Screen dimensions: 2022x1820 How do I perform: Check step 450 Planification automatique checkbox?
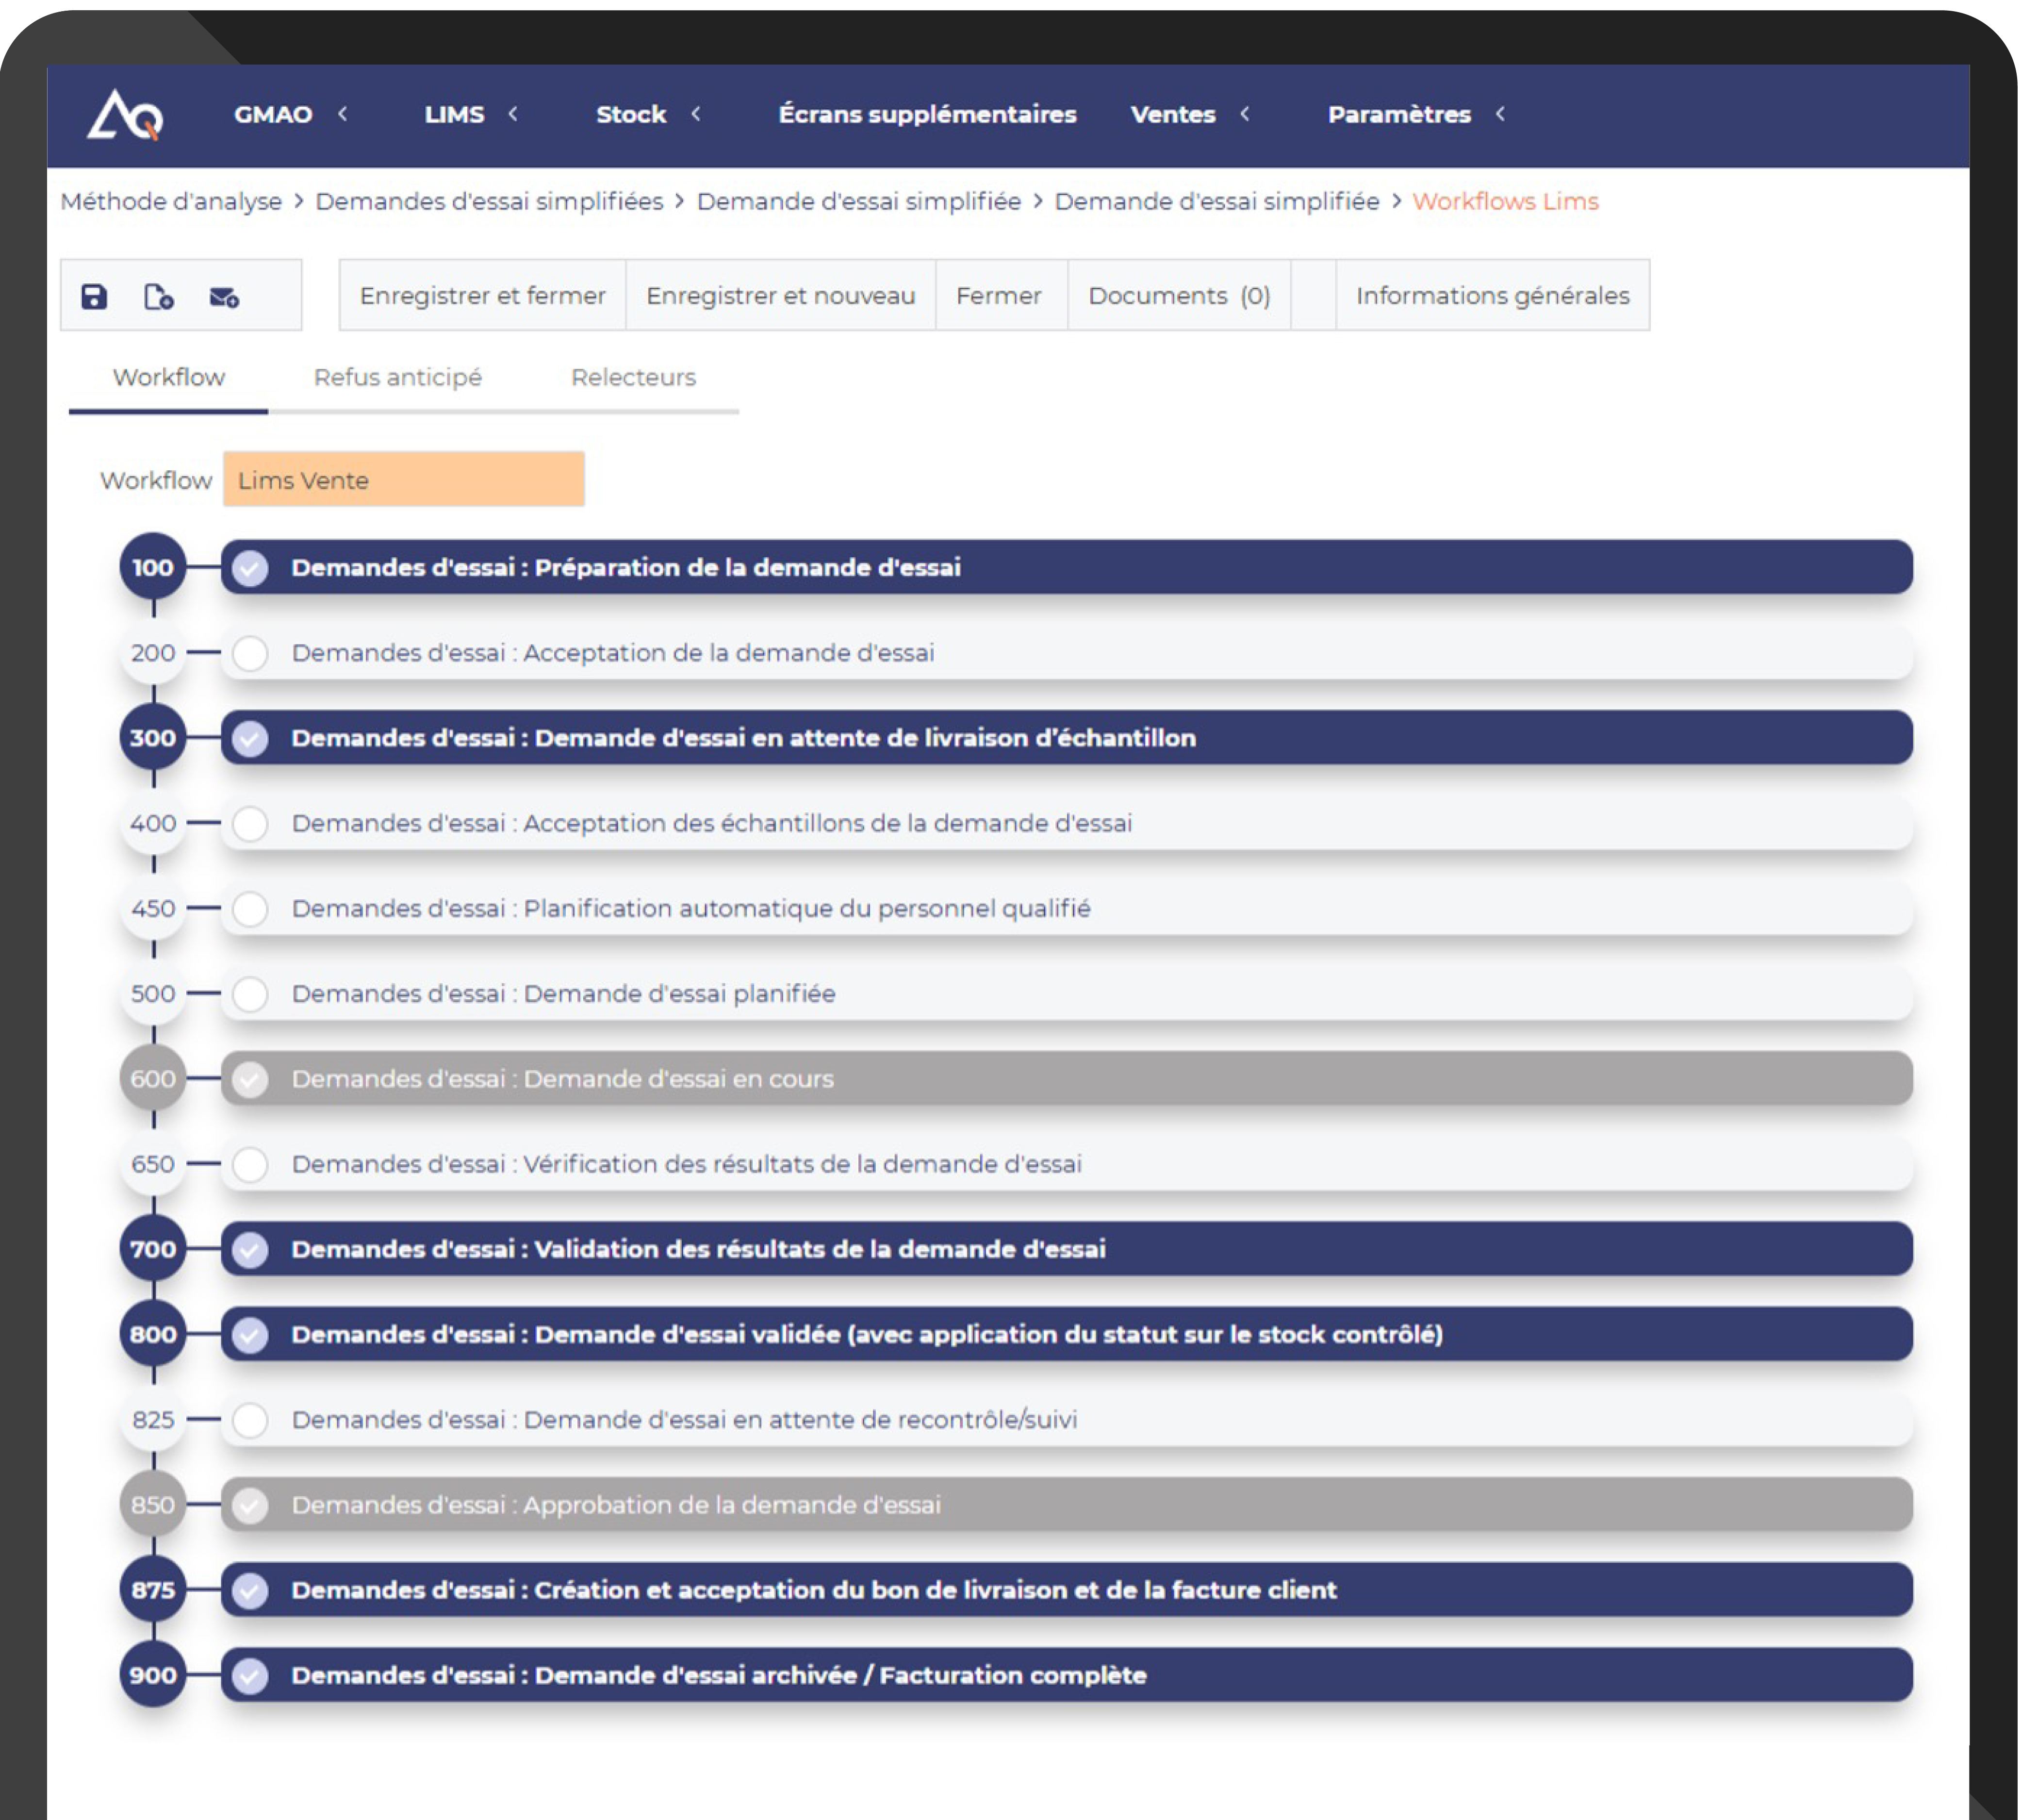click(250, 909)
